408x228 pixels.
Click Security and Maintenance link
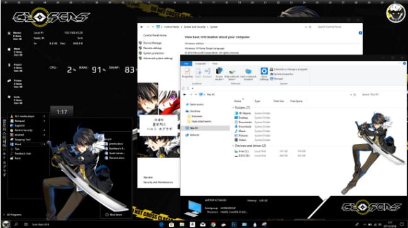tap(158, 182)
